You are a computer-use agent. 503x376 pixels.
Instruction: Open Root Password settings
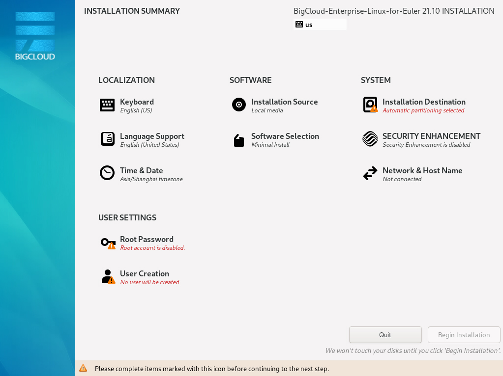[147, 239]
